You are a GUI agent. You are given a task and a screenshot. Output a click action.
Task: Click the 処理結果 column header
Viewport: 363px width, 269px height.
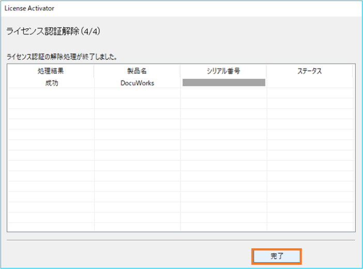point(51,71)
